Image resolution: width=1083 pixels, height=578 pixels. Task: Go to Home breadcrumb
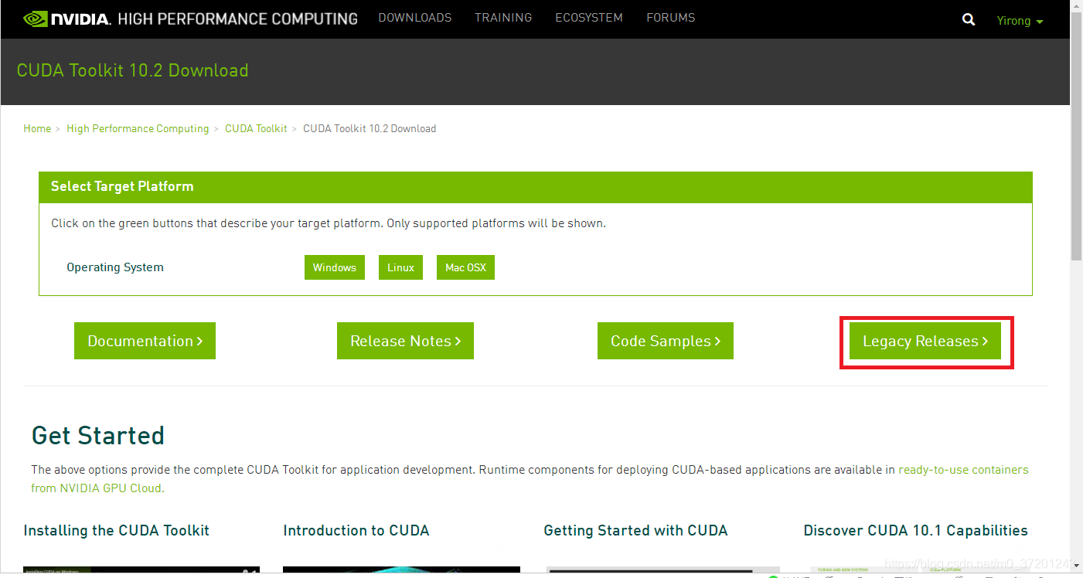pyautogui.click(x=37, y=128)
